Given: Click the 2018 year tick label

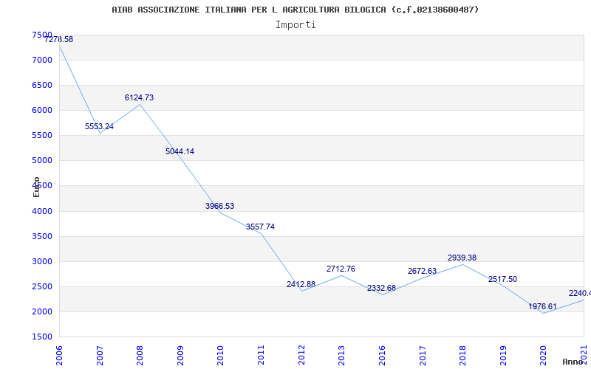Looking at the screenshot, I should 462,356.
